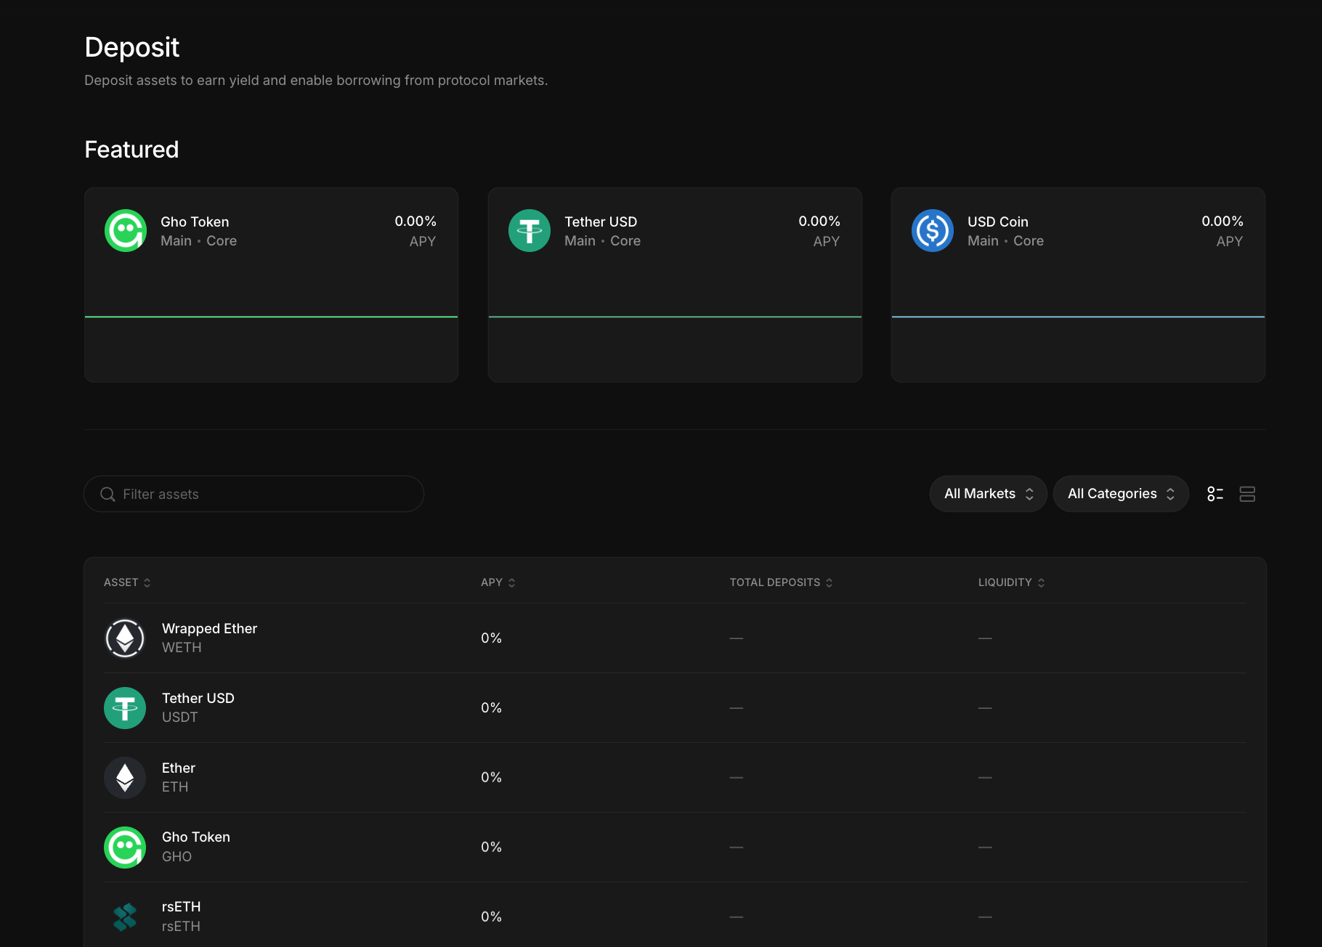Sort by Total Deposits column

(x=781, y=582)
